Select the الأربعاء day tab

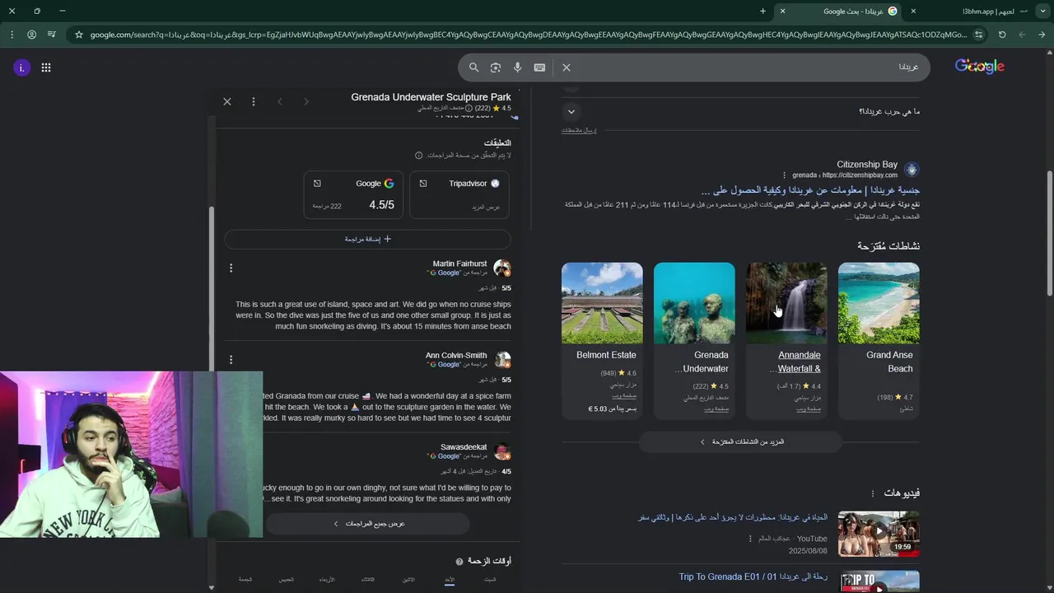coord(327,580)
